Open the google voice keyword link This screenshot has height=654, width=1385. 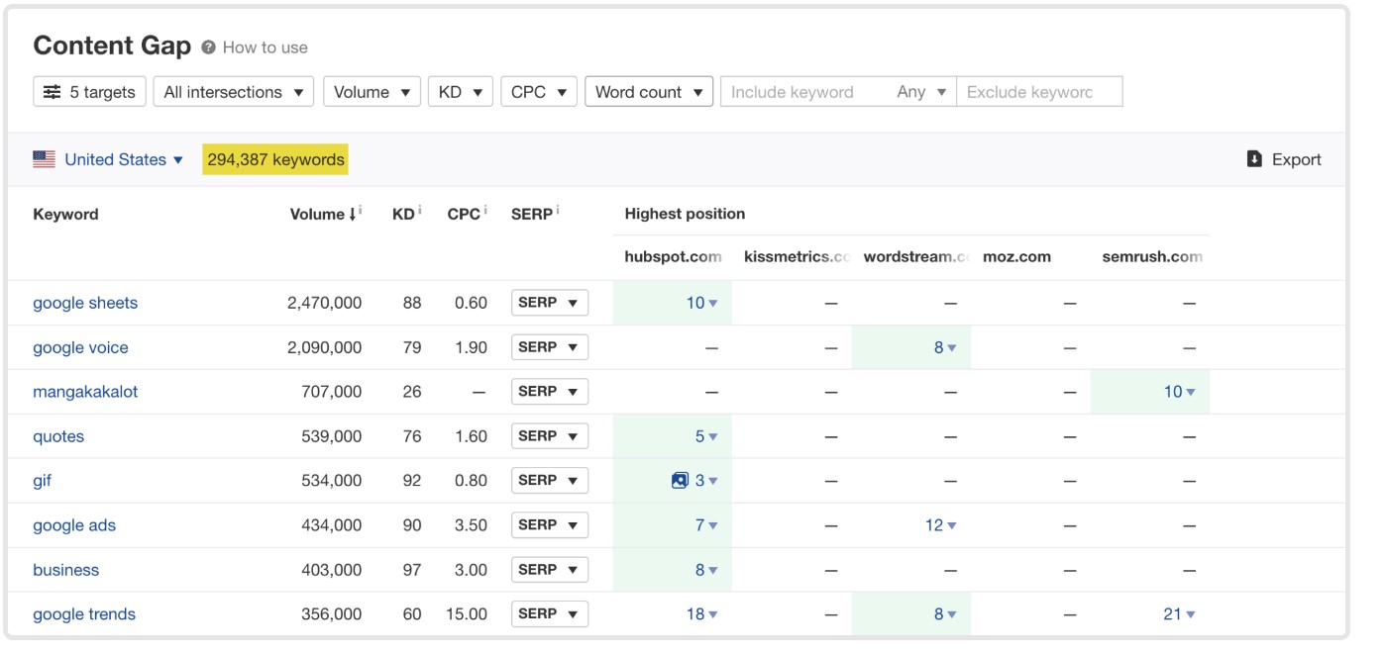80,347
